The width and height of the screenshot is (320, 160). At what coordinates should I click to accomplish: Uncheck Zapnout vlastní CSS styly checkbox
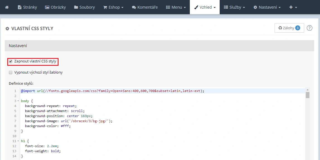coord(11,61)
